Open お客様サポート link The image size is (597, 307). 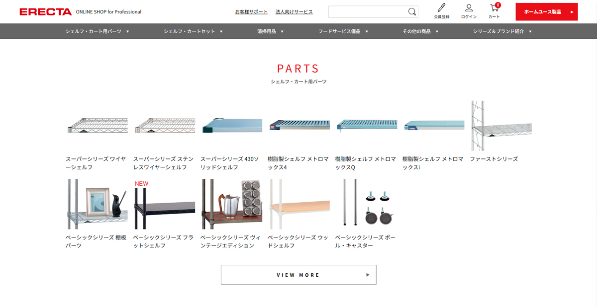(x=251, y=12)
